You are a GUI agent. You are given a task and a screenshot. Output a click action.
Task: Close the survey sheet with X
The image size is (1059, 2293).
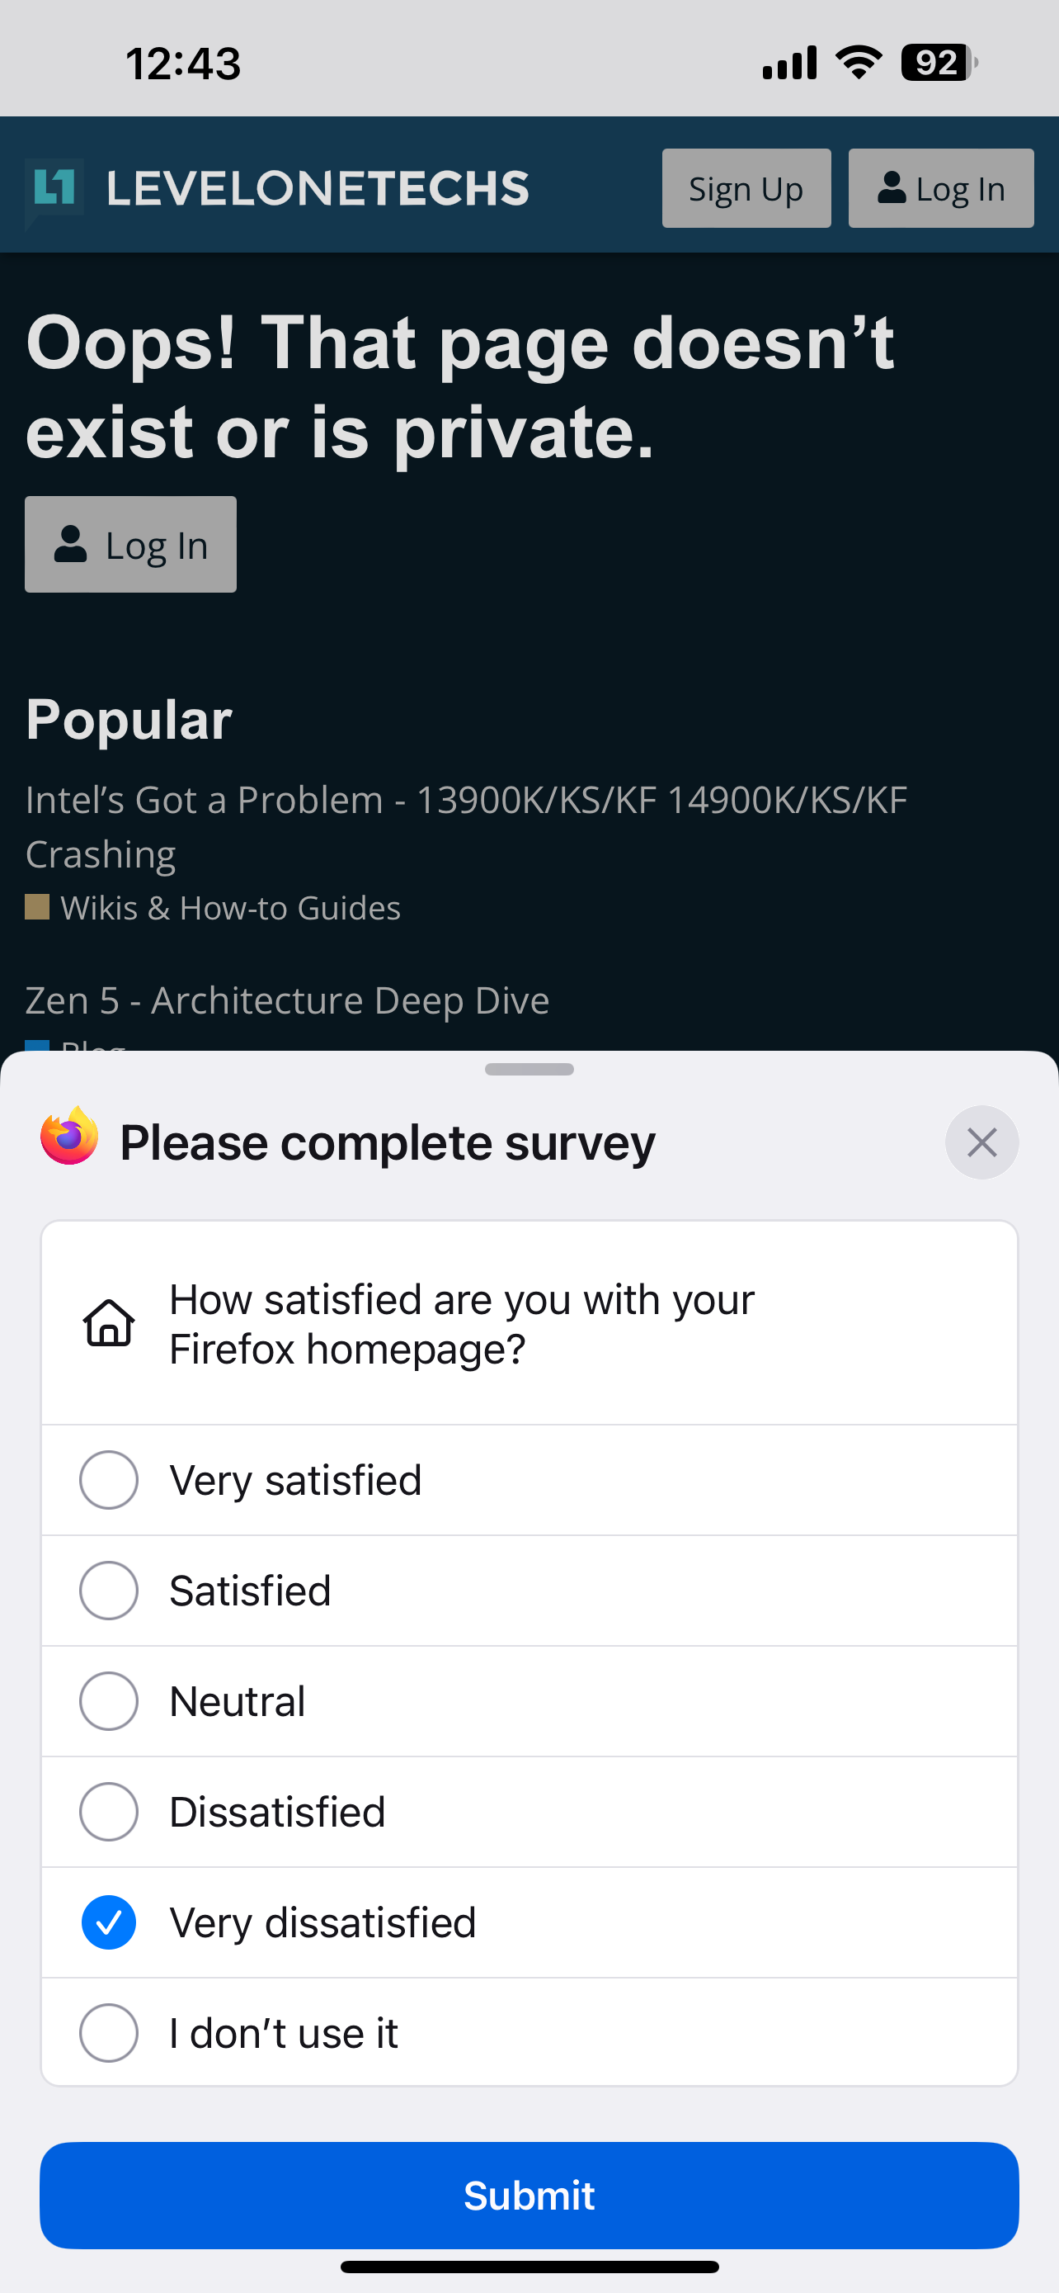[x=981, y=1142]
